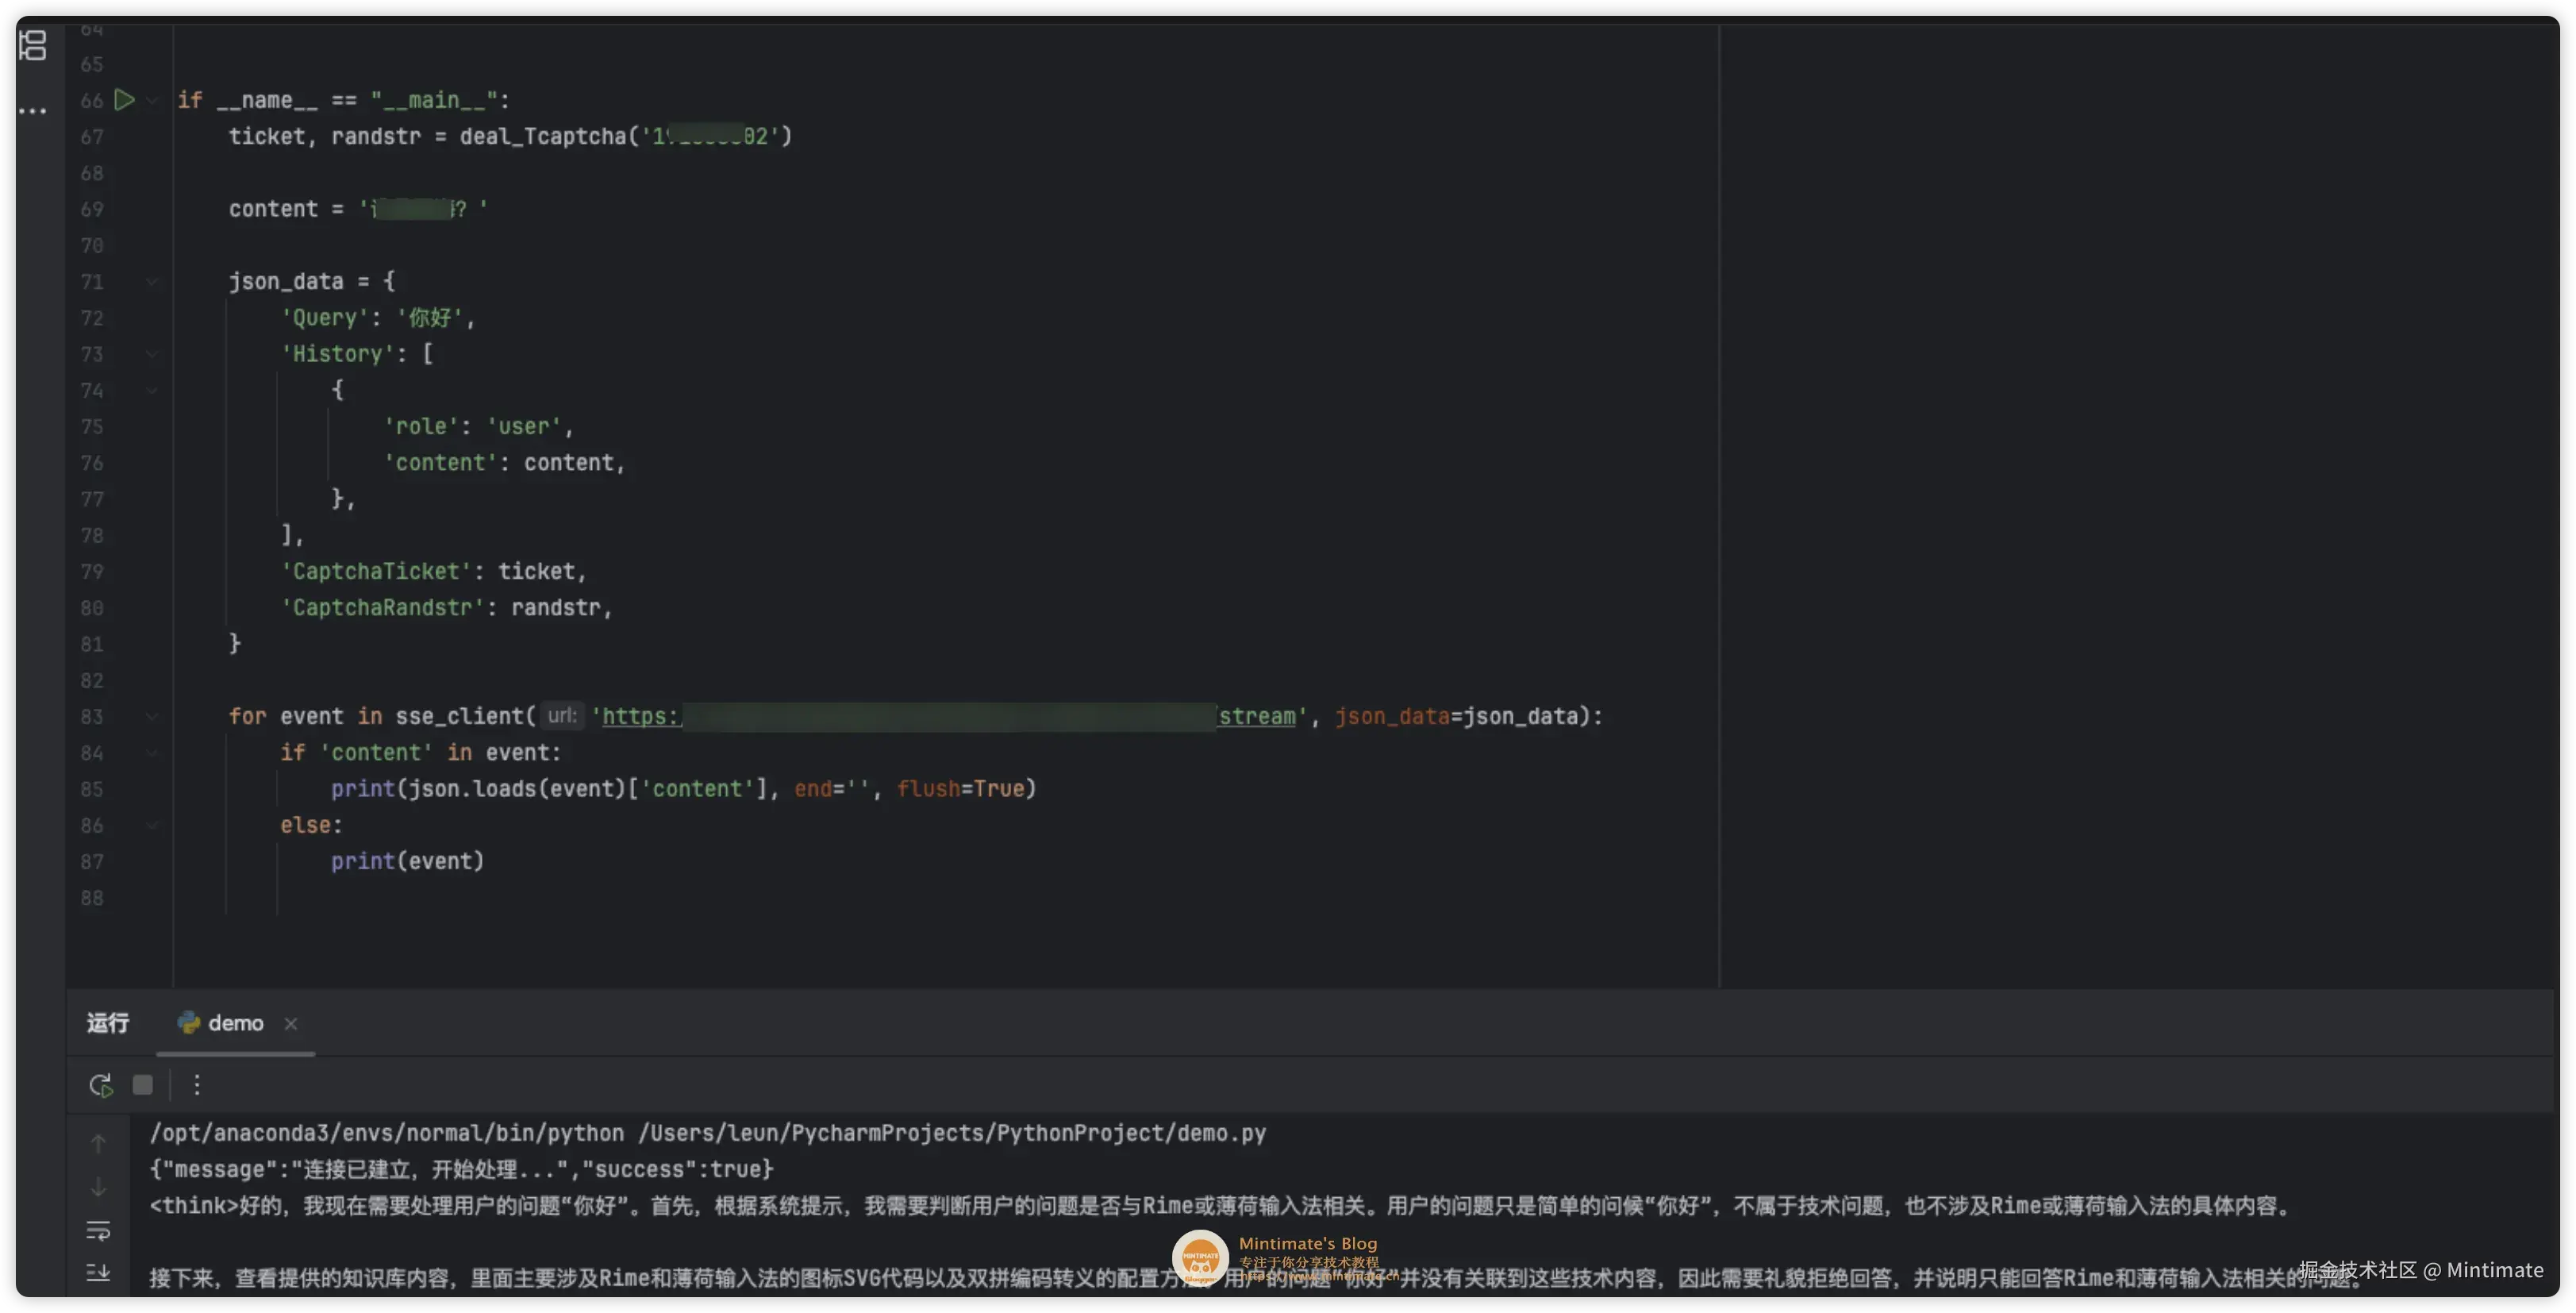Collapse the History list fold at line 73
The width and height of the screenshot is (2576, 1313).
(152, 354)
